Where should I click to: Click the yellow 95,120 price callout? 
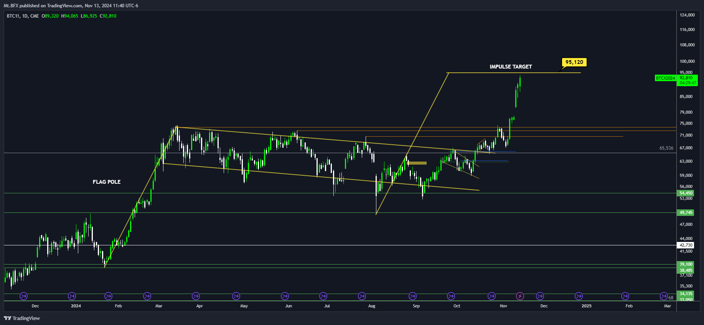[x=574, y=62]
